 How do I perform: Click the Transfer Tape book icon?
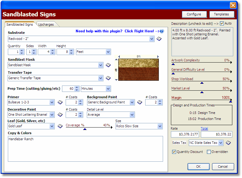pyautogui.click(x=108, y=78)
